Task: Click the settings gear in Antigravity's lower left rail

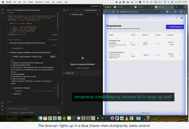Action: tap(2, 110)
